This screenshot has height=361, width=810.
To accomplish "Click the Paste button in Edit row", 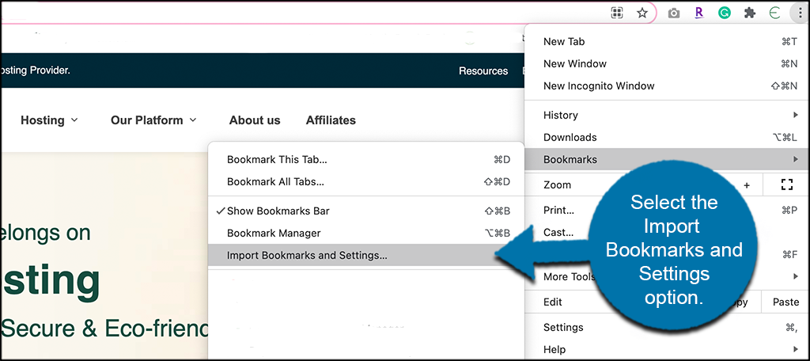I will coord(785,302).
